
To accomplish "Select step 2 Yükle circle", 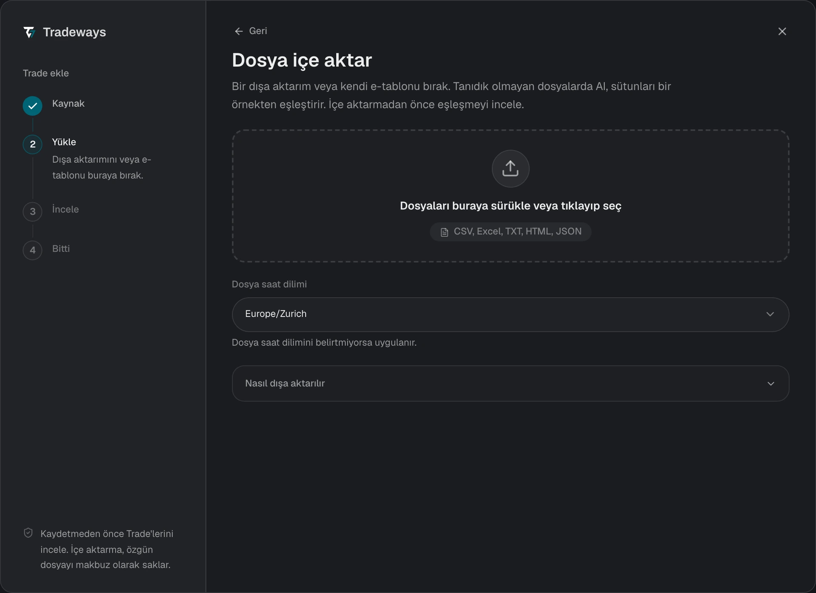I will [32, 144].
